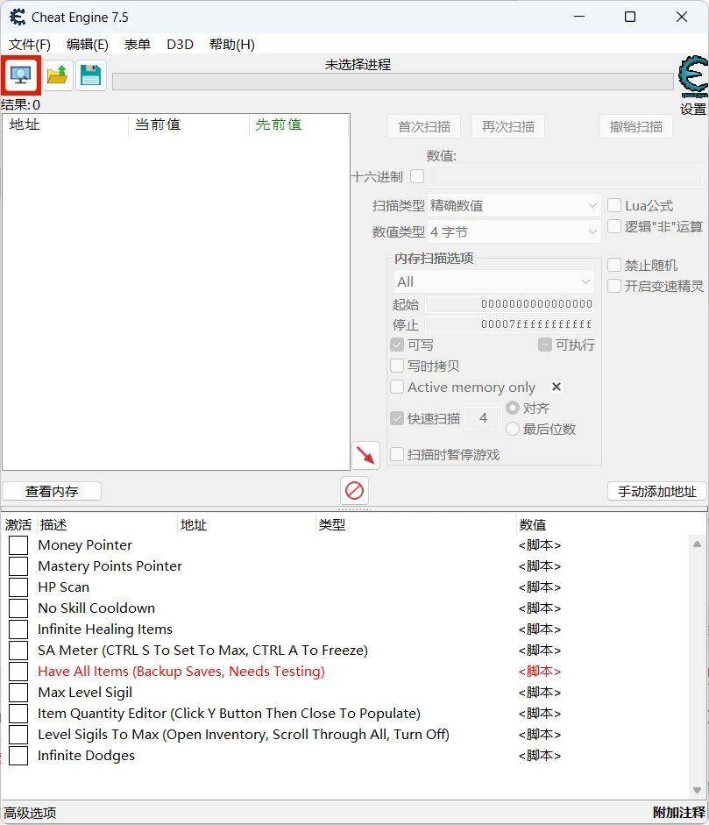
Task: Click the 当前值 column header
Action: [x=188, y=124]
